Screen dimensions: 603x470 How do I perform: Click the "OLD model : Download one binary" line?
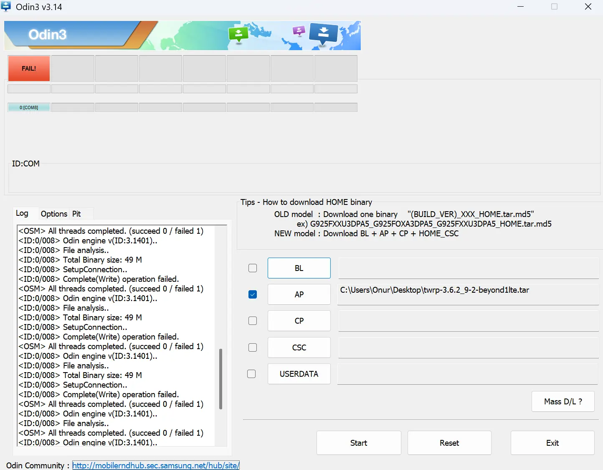point(404,214)
